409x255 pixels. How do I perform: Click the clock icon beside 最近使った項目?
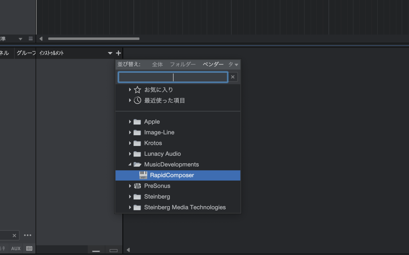(137, 101)
